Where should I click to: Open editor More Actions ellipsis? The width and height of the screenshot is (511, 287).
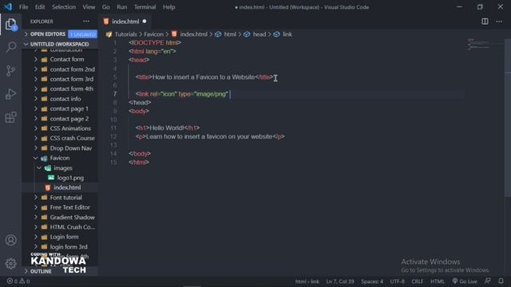click(x=499, y=22)
